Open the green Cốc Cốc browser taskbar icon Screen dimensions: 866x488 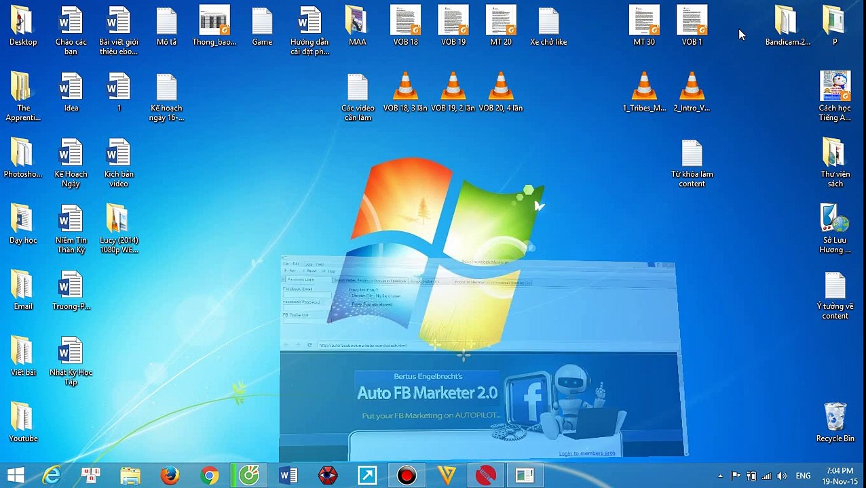tap(249, 476)
